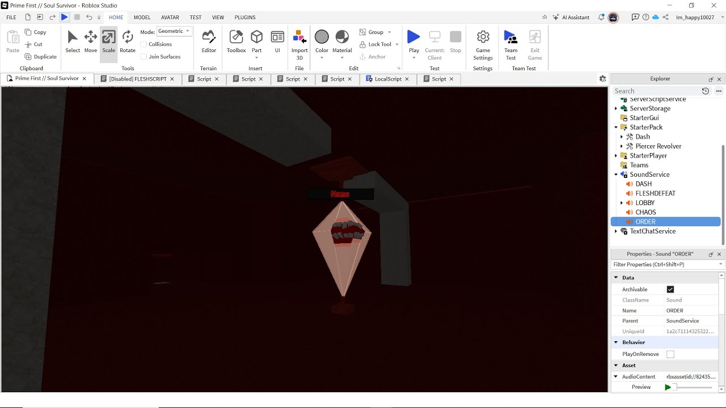The image size is (726, 408).
Task: Click the New file icon in quick access bar
Action: click(x=27, y=18)
